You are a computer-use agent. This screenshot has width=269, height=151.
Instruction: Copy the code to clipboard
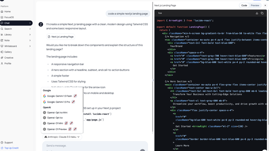(x=262, y=13)
